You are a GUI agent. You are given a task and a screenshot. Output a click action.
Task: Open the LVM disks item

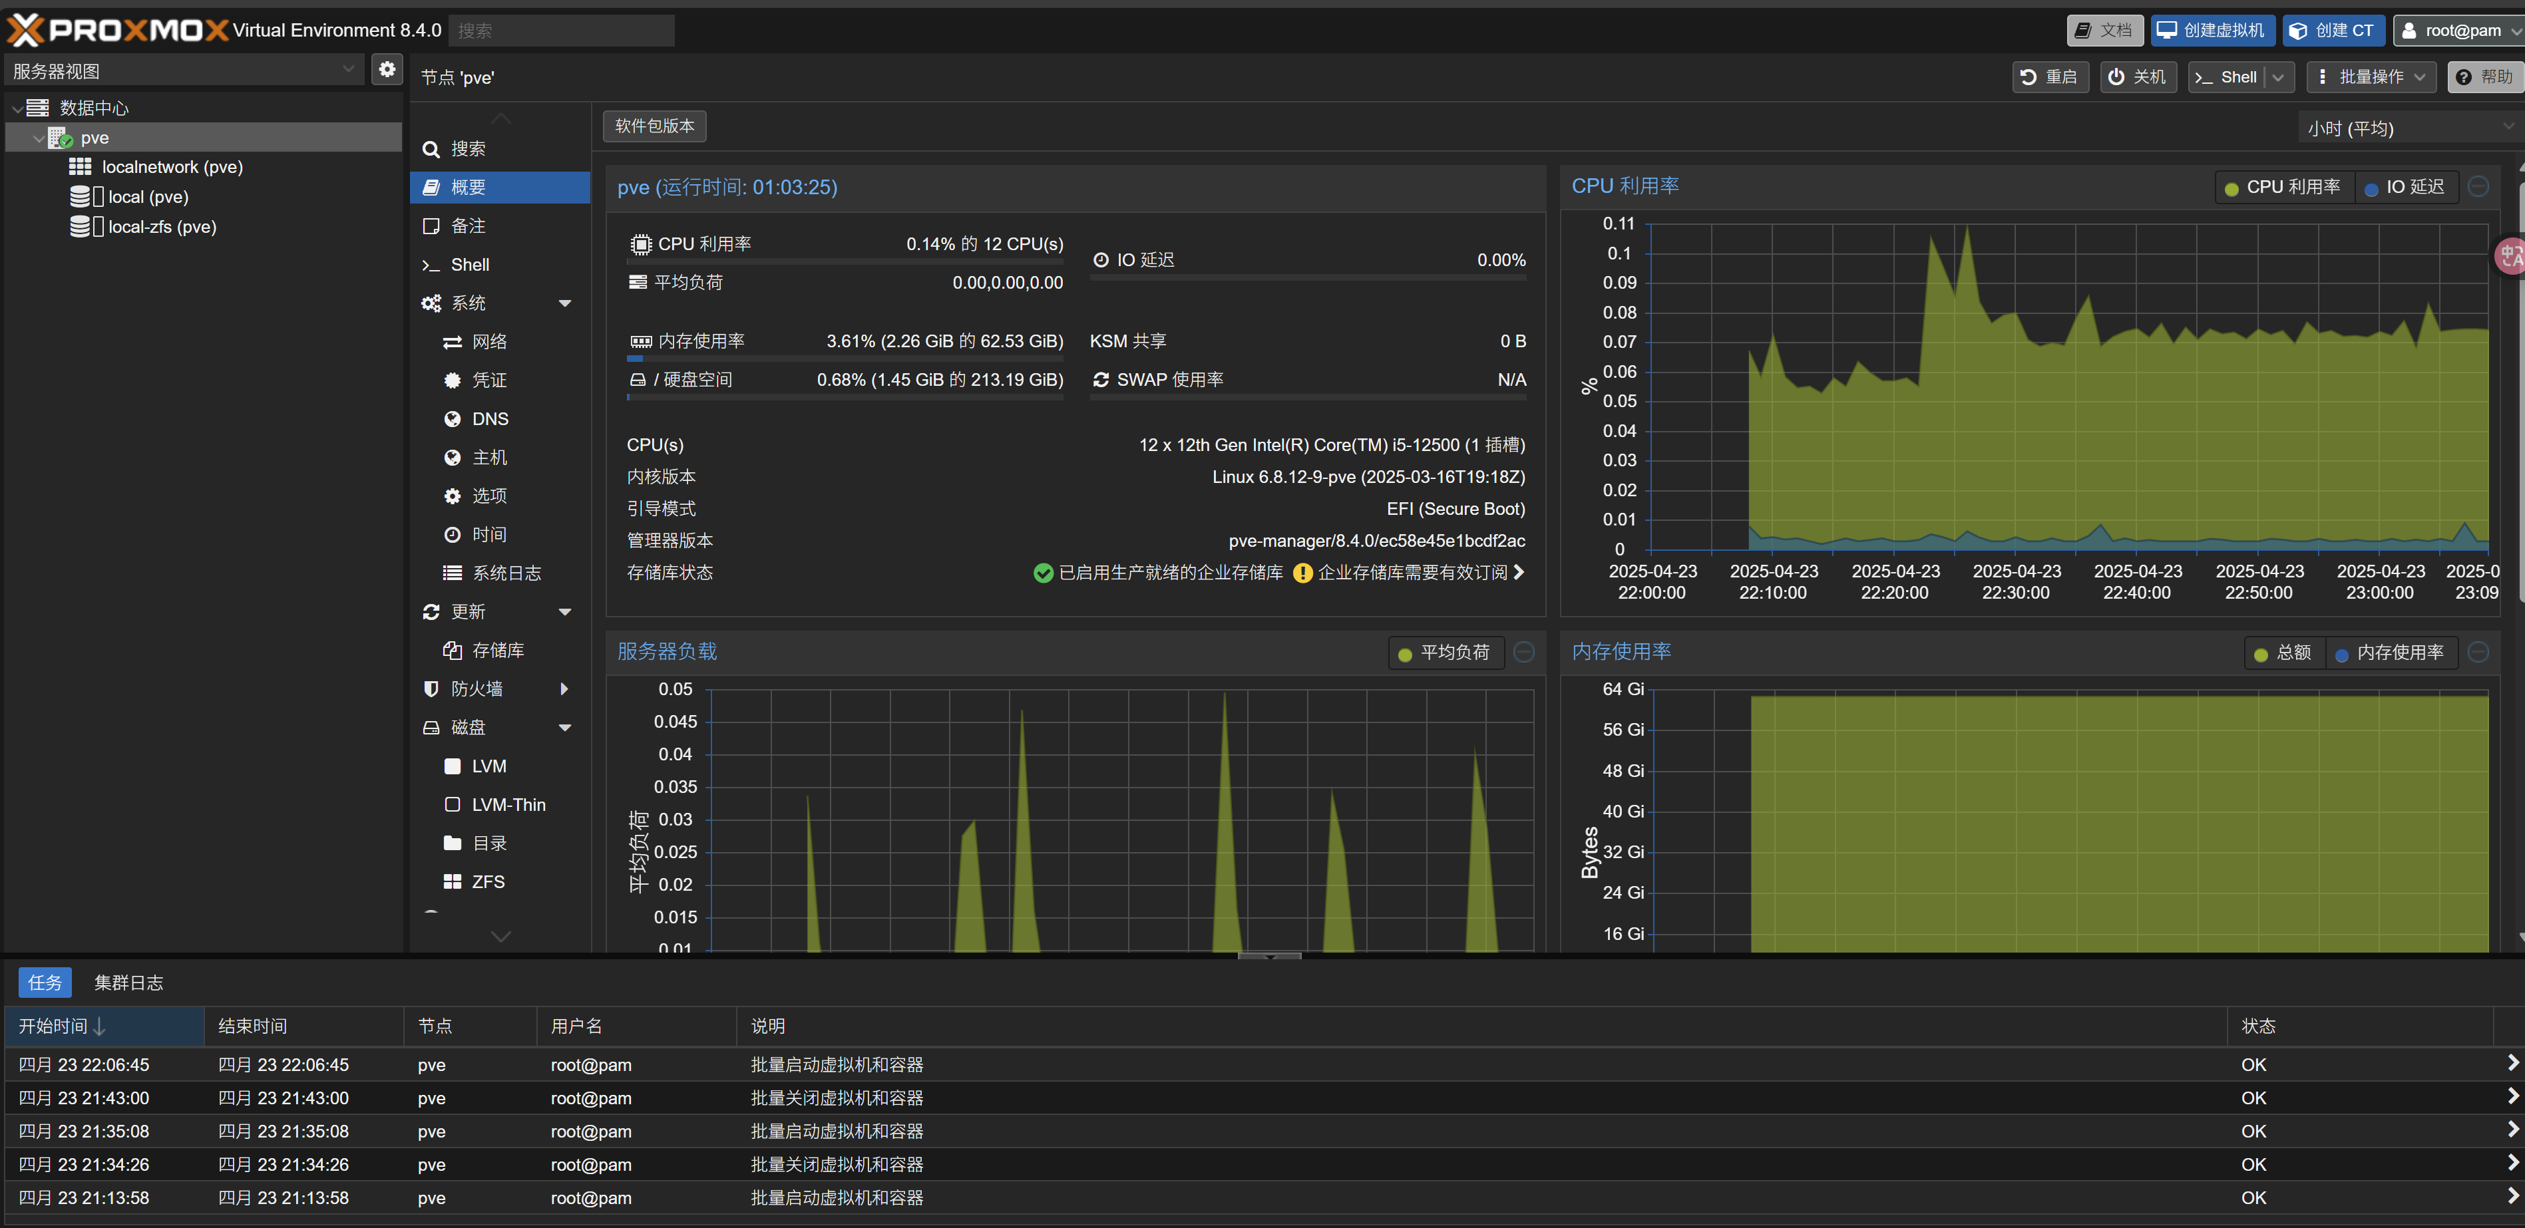tap(500, 766)
